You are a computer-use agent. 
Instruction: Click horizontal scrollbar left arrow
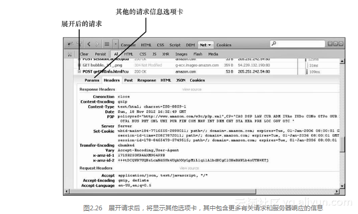[67, 191]
